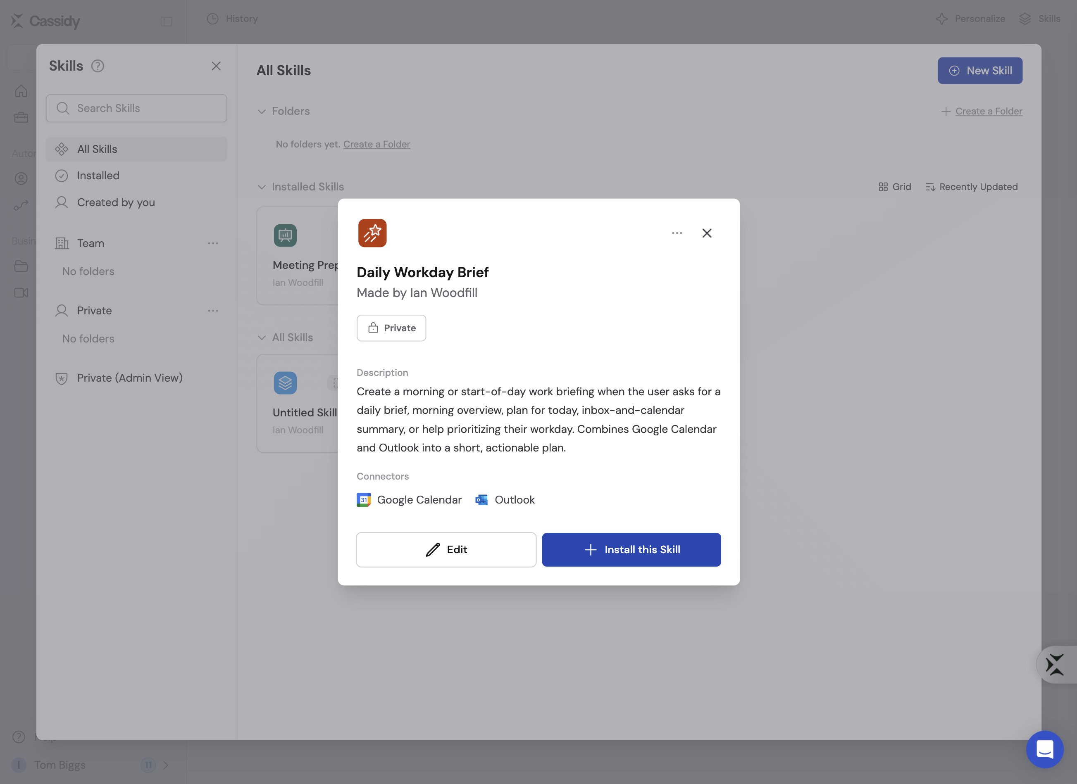The height and width of the screenshot is (784, 1077).
Task: Close the Daily Workday Brief dialog
Action: click(707, 233)
